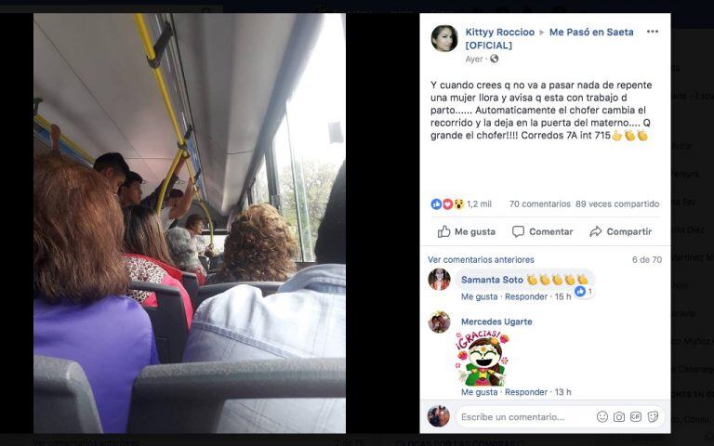View the reactions count 1,2 mil
This screenshot has width=714, height=446.
point(479,203)
